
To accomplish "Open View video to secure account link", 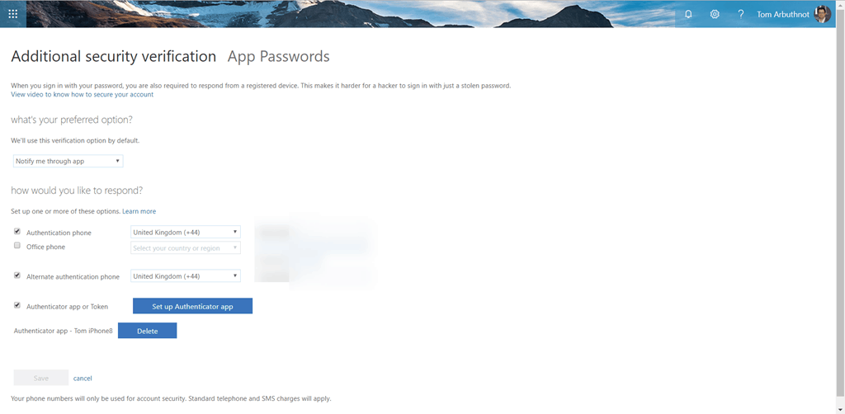I will [x=82, y=95].
